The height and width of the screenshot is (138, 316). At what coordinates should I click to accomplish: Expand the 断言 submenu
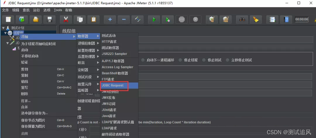(88, 63)
